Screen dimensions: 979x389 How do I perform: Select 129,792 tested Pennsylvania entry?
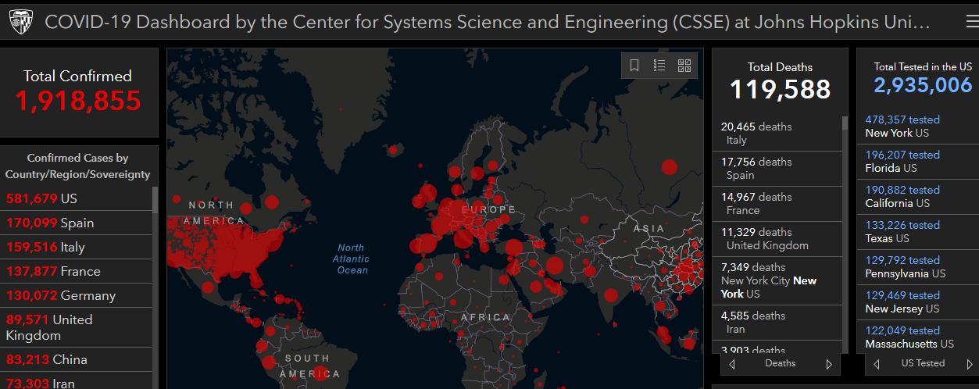pyautogui.click(x=918, y=267)
